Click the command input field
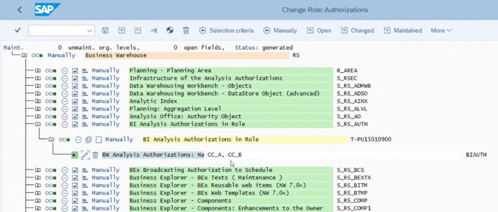Image resolution: width=498 pixels, height=212 pixels. click(x=61, y=30)
